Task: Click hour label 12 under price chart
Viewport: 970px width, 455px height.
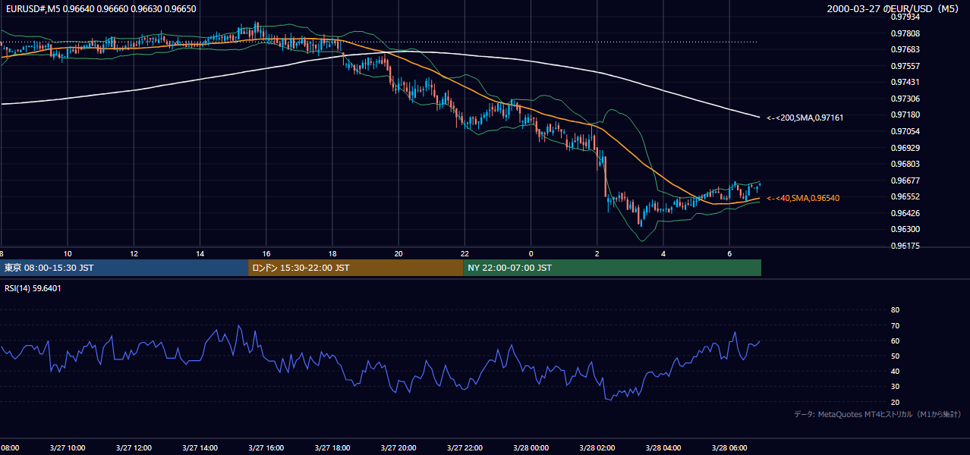Action: click(134, 253)
